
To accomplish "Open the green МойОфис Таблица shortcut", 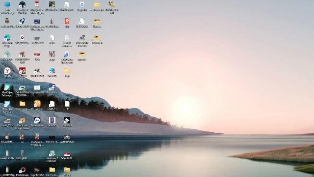I will tap(7, 88).
